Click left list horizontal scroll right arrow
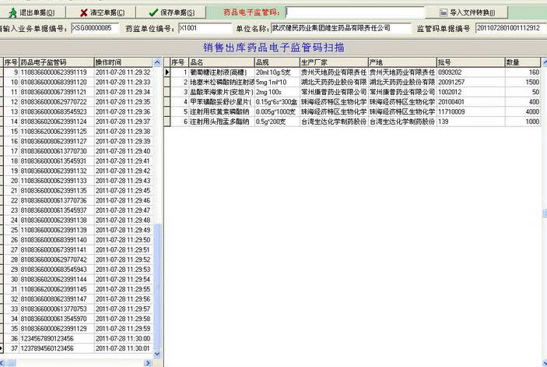This screenshot has width=547, height=367. pyautogui.click(x=149, y=363)
